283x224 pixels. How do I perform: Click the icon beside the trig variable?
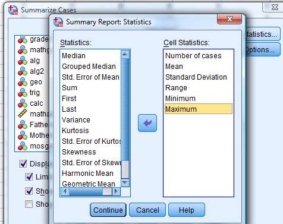point(23,93)
